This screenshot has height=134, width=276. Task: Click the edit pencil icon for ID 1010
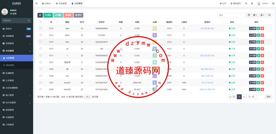click(x=258, y=62)
